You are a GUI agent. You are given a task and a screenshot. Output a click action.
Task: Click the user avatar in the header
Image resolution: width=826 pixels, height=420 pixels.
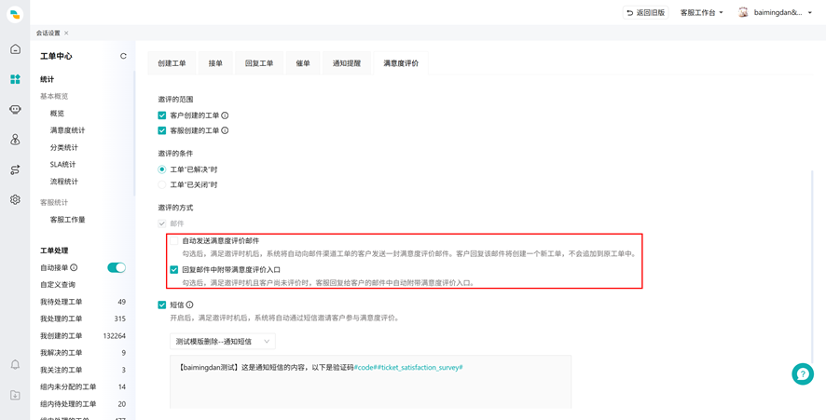(743, 13)
